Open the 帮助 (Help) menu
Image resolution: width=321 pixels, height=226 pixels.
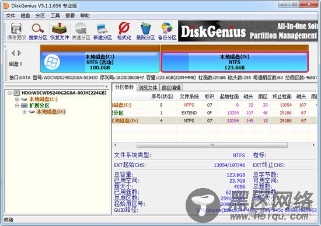(x=85, y=16)
